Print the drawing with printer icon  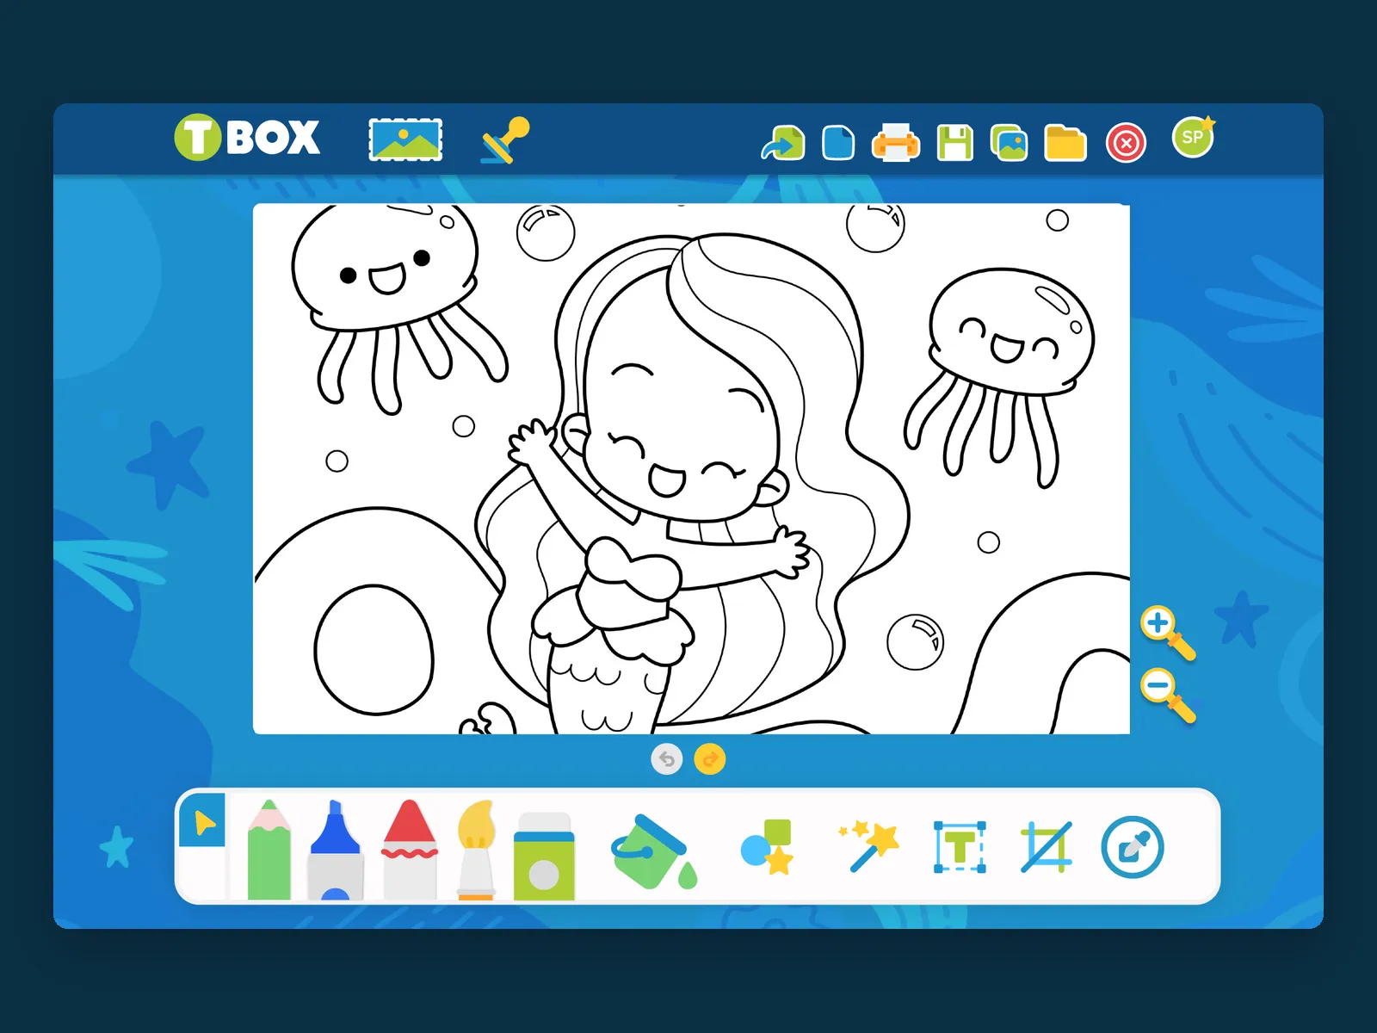point(896,143)
